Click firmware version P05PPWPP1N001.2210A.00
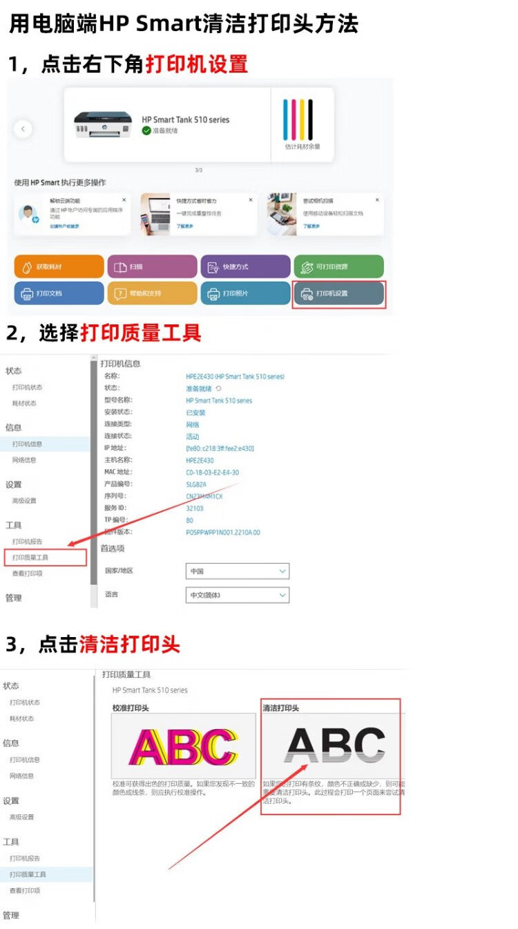The height and width of the screenshot is (929, 518). (x=223, y=533)
